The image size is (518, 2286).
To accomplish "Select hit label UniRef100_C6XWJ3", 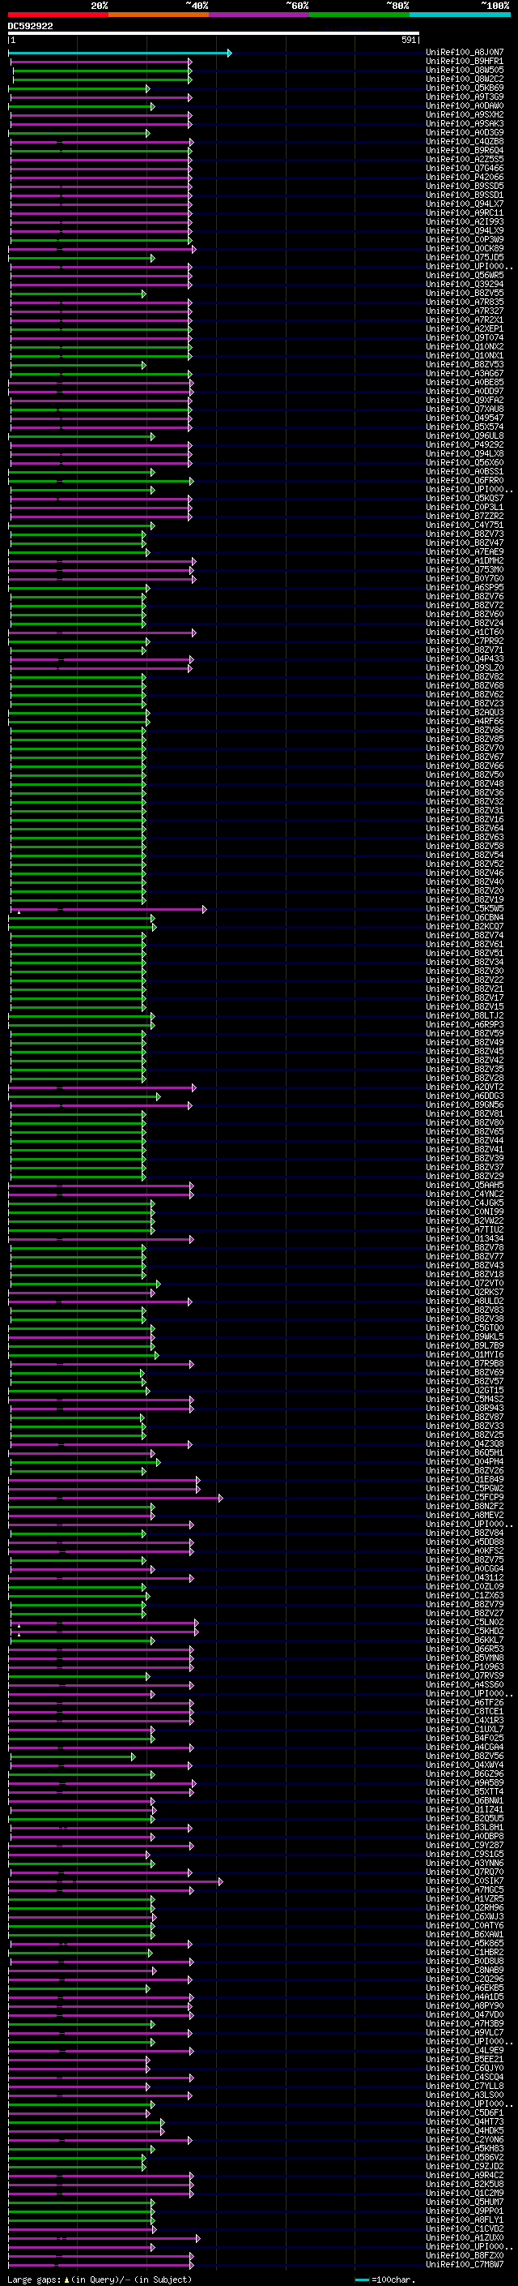I will tap(465, 1915).
